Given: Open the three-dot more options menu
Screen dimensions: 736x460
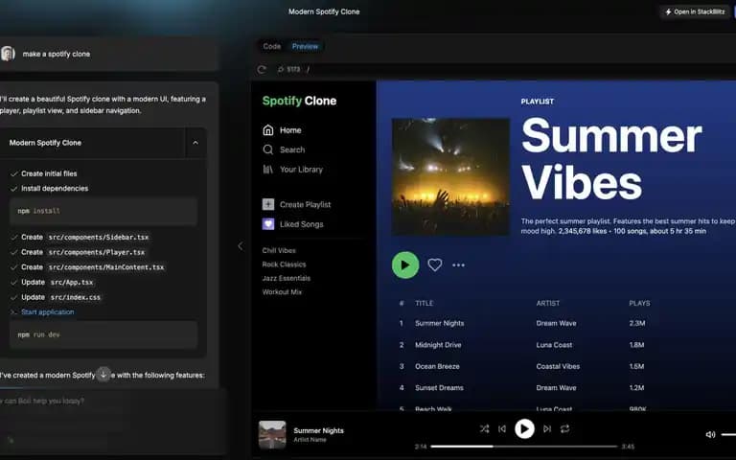Looking at the screenshot, I should coord(459,265).
